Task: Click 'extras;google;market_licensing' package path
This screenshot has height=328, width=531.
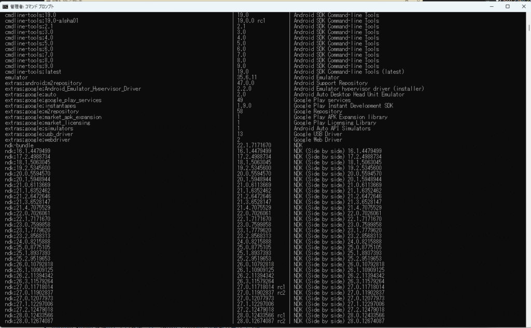Action: (x=47, y=123)
